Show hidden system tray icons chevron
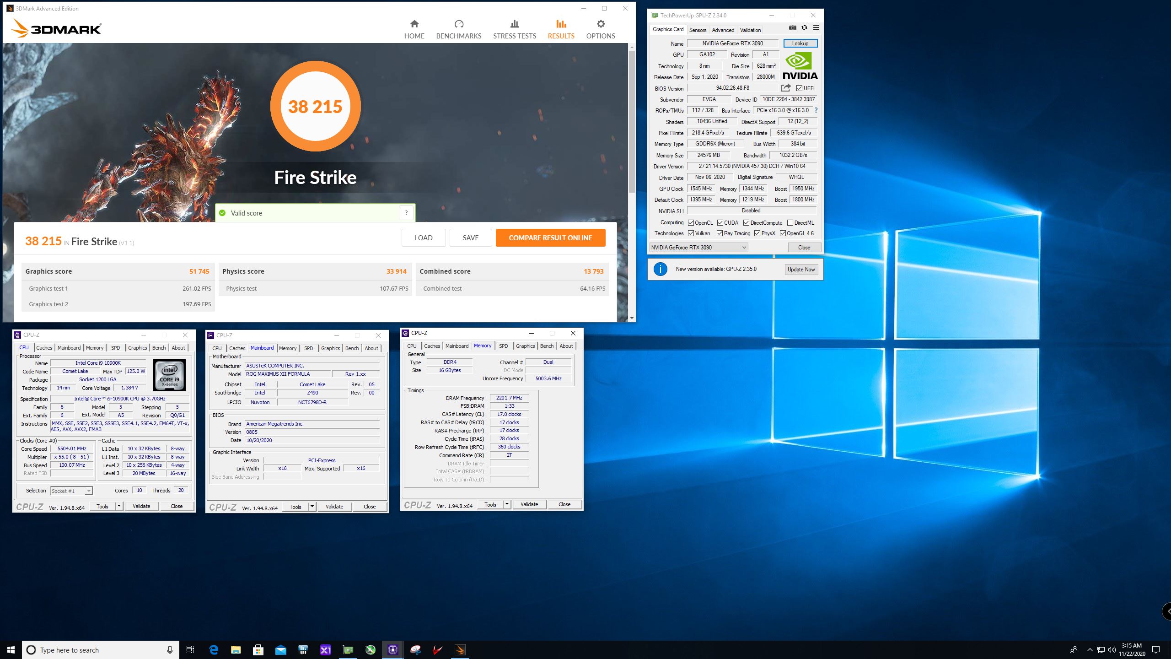 (x=1090, y=650)
